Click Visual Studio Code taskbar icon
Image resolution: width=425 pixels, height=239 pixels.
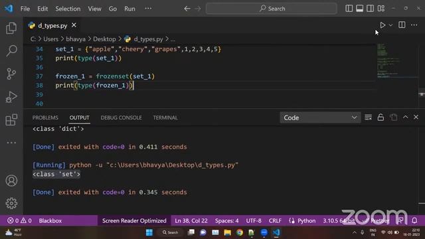pos(276,232)
